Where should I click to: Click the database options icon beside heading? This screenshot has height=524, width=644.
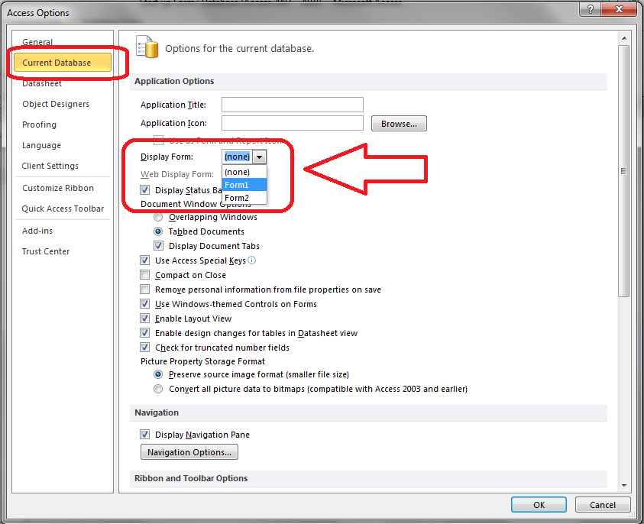[147, 47]
